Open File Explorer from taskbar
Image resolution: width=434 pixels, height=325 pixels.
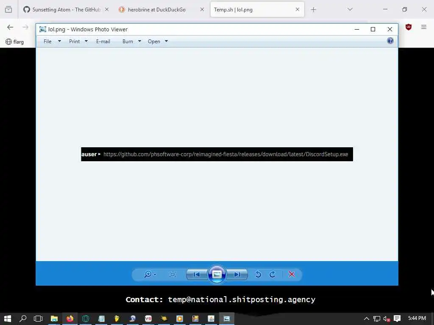(x=54, y=319)
